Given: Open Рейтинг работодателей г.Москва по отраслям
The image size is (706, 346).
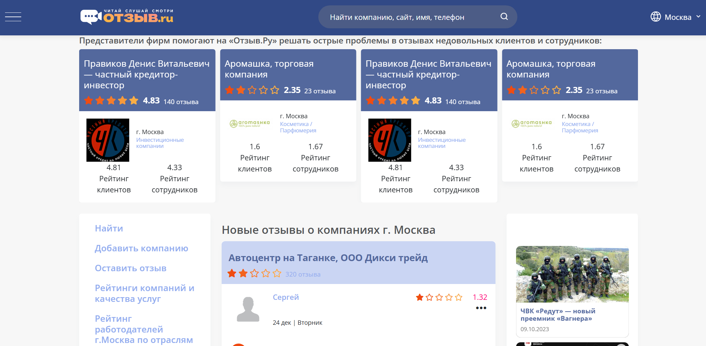Looking at the screenshot, I should tap(144, 329).
